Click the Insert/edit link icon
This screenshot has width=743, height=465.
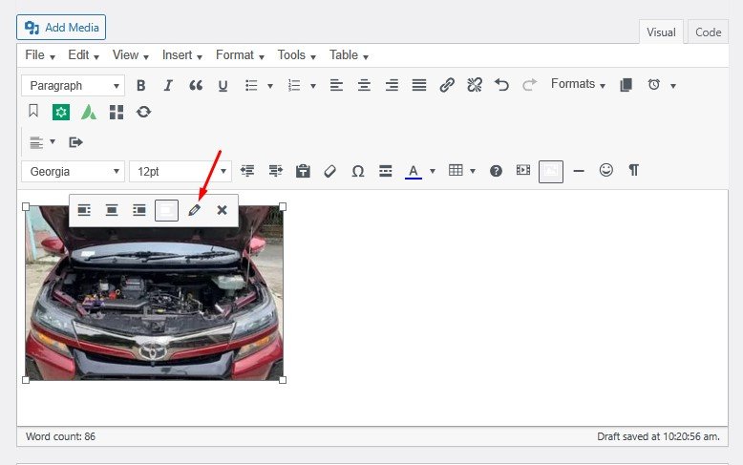(447, 85)
